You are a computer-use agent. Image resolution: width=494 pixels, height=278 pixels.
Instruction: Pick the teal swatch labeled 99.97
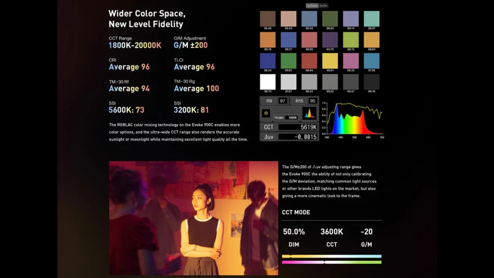tap(372, 19)
